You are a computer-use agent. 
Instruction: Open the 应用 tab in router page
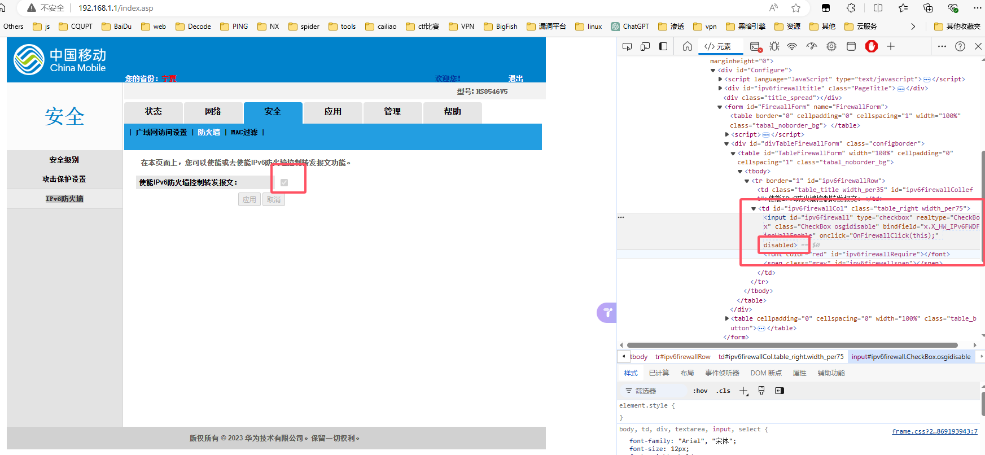click(x=333, y=112)
